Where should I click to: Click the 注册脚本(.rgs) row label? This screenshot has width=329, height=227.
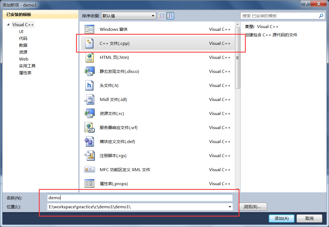click(113, 156)
